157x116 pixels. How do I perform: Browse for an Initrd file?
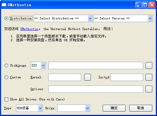pyautogui.click(x=149, y=77)
